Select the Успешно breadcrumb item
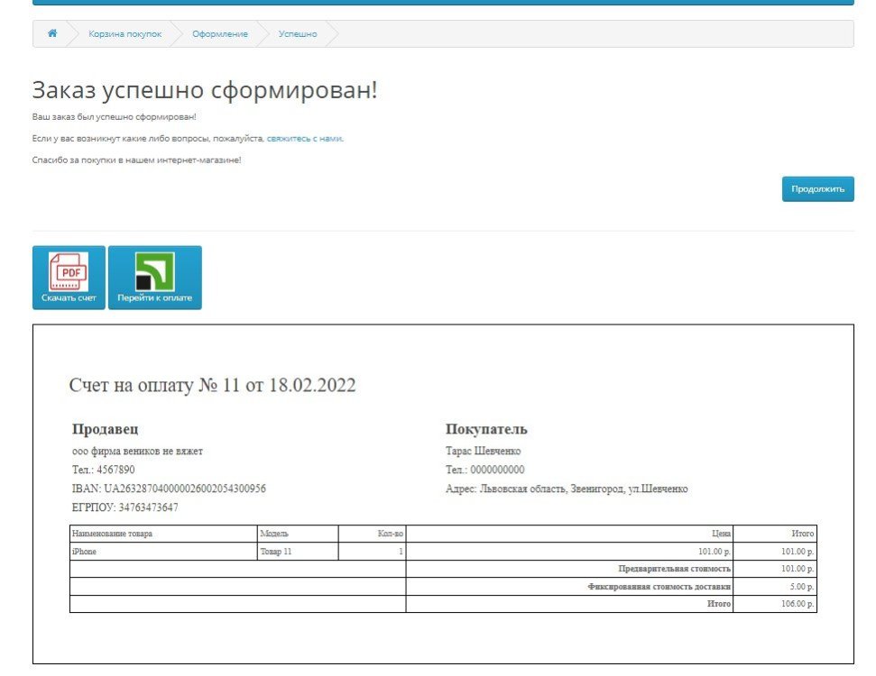The height and width of the screenshot is (676, 876). click(x=298, y=34)
